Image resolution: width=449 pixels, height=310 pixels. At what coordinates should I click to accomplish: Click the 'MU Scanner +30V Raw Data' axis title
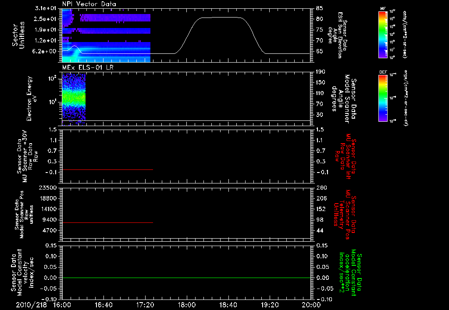click(x=27, y=156)
